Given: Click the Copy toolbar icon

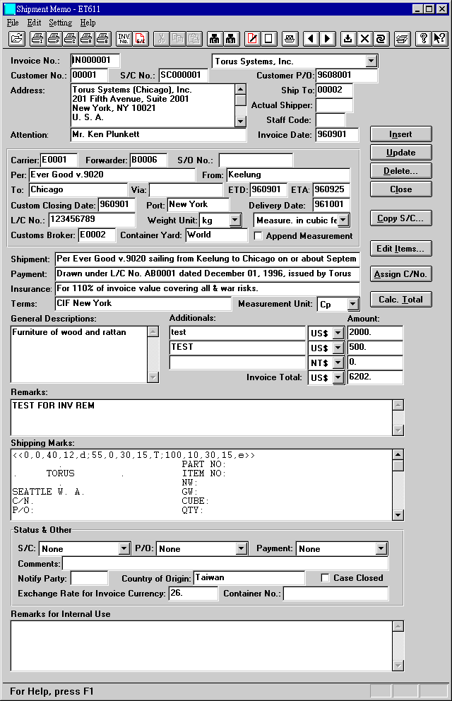Looking at the screenshot, I should pos(178,38).
